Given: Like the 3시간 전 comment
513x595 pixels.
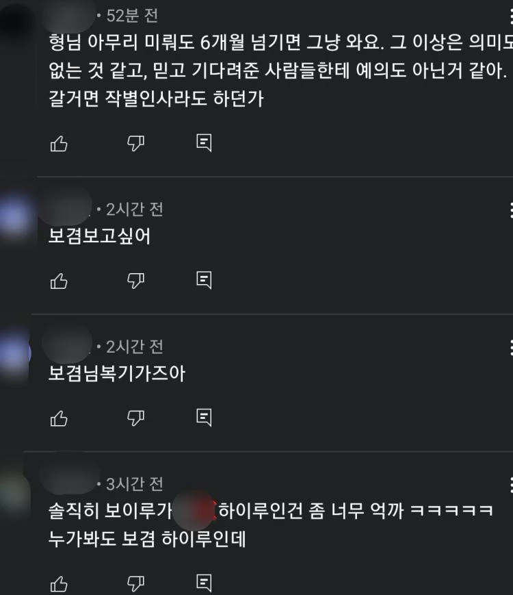Looking at the screenshot, I should click(59, 584).
